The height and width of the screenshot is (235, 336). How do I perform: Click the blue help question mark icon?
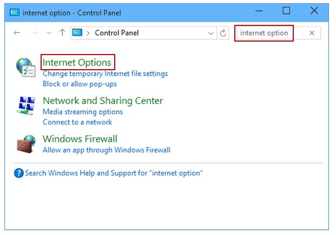point(19,173)
